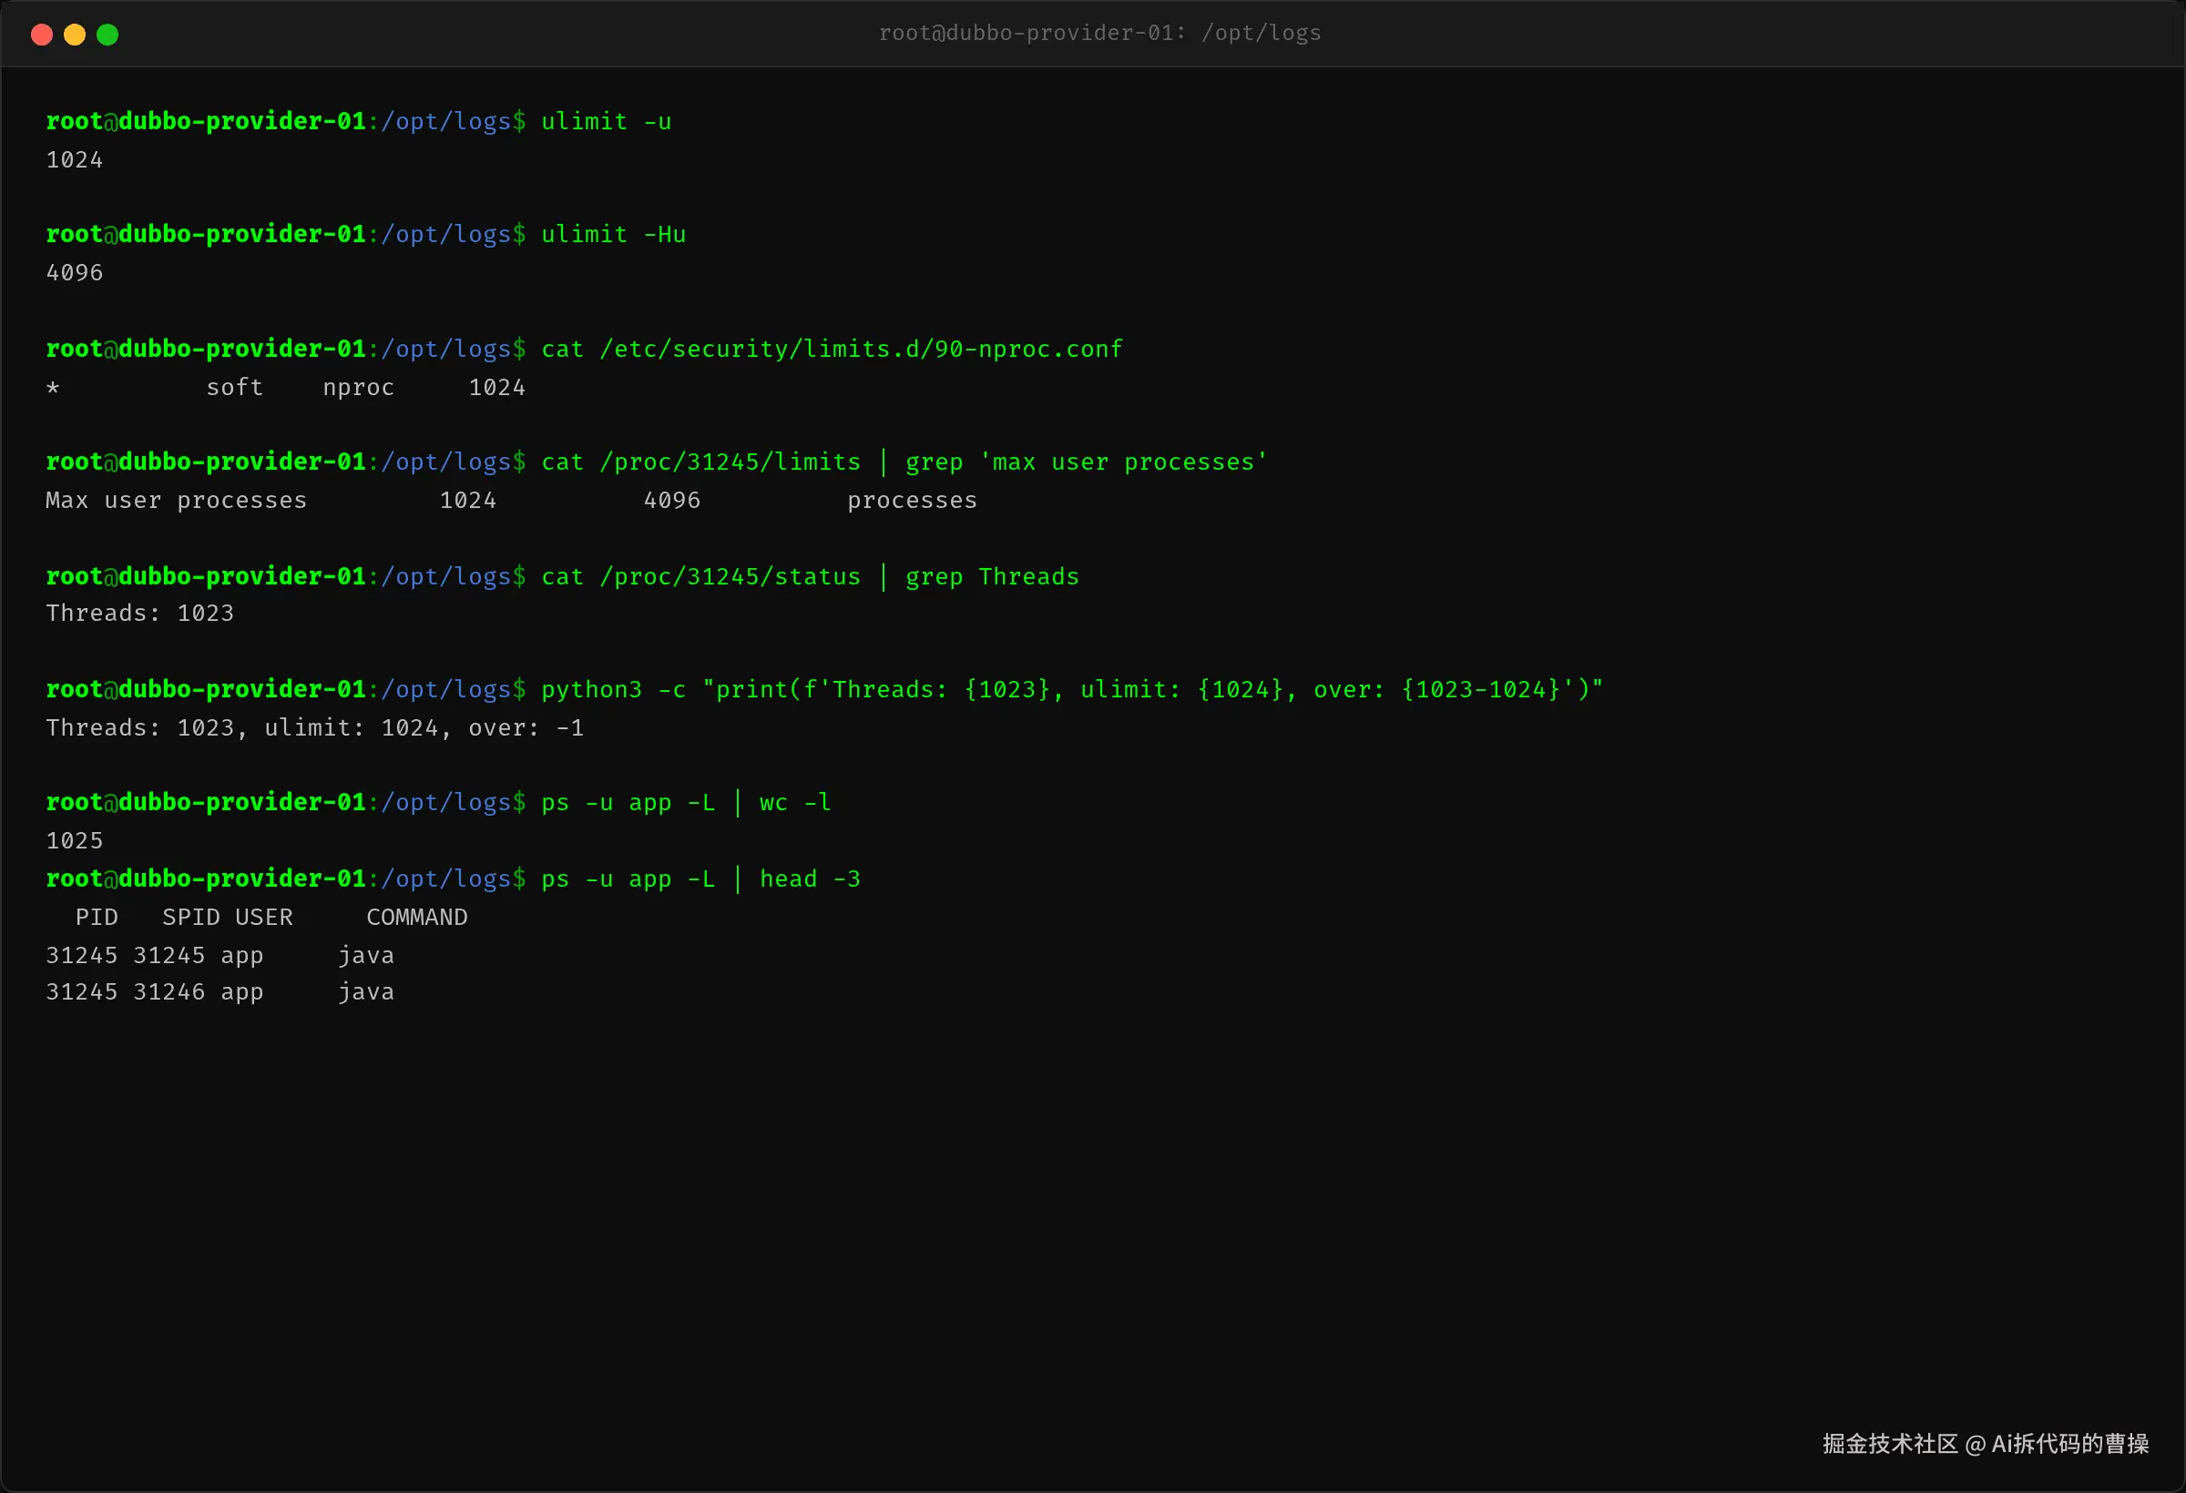Click 'java' in the row with SPID 31245

(366, 955)
